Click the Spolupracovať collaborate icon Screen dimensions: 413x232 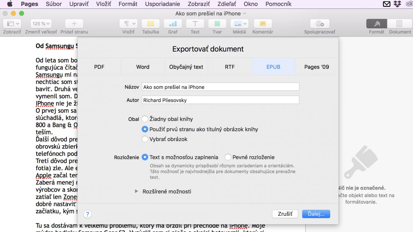pyautogui.click(x=320, y=24)
